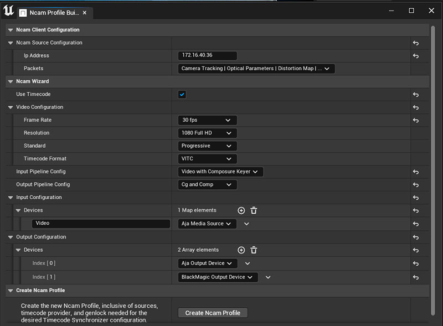Reset Frame Rate to default
The width and height of the screenshot is (443, 326).
coord(416,120)
